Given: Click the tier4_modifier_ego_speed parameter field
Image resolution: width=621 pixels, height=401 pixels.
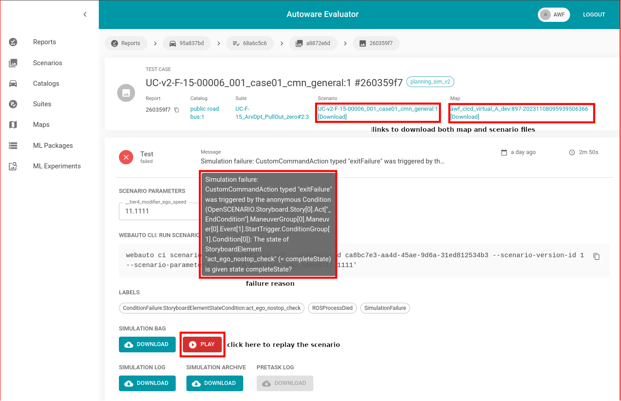Looking at the screenshot, I should click(159, 211).
